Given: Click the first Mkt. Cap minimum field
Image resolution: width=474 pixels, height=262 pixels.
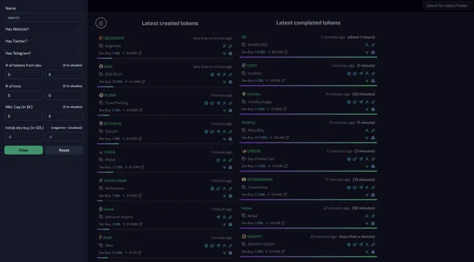Looking at the screenshot, I should [x=24, y=116].
